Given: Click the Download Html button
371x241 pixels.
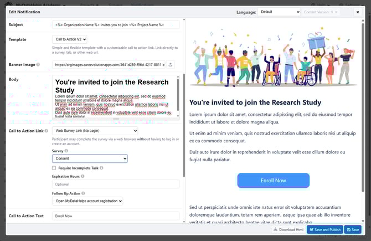Looking at the screenshot, I should click(288, 229).
